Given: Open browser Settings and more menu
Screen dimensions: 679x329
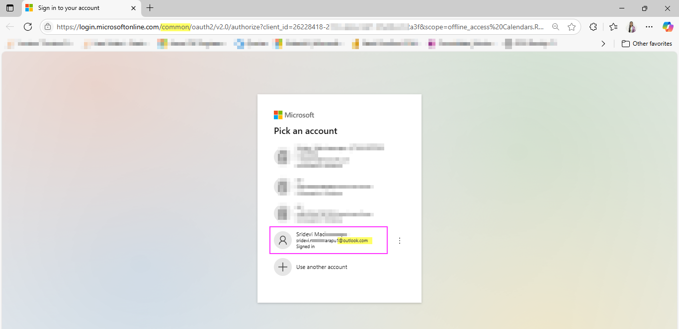Looking at the screenshot, I should [649, 27].
